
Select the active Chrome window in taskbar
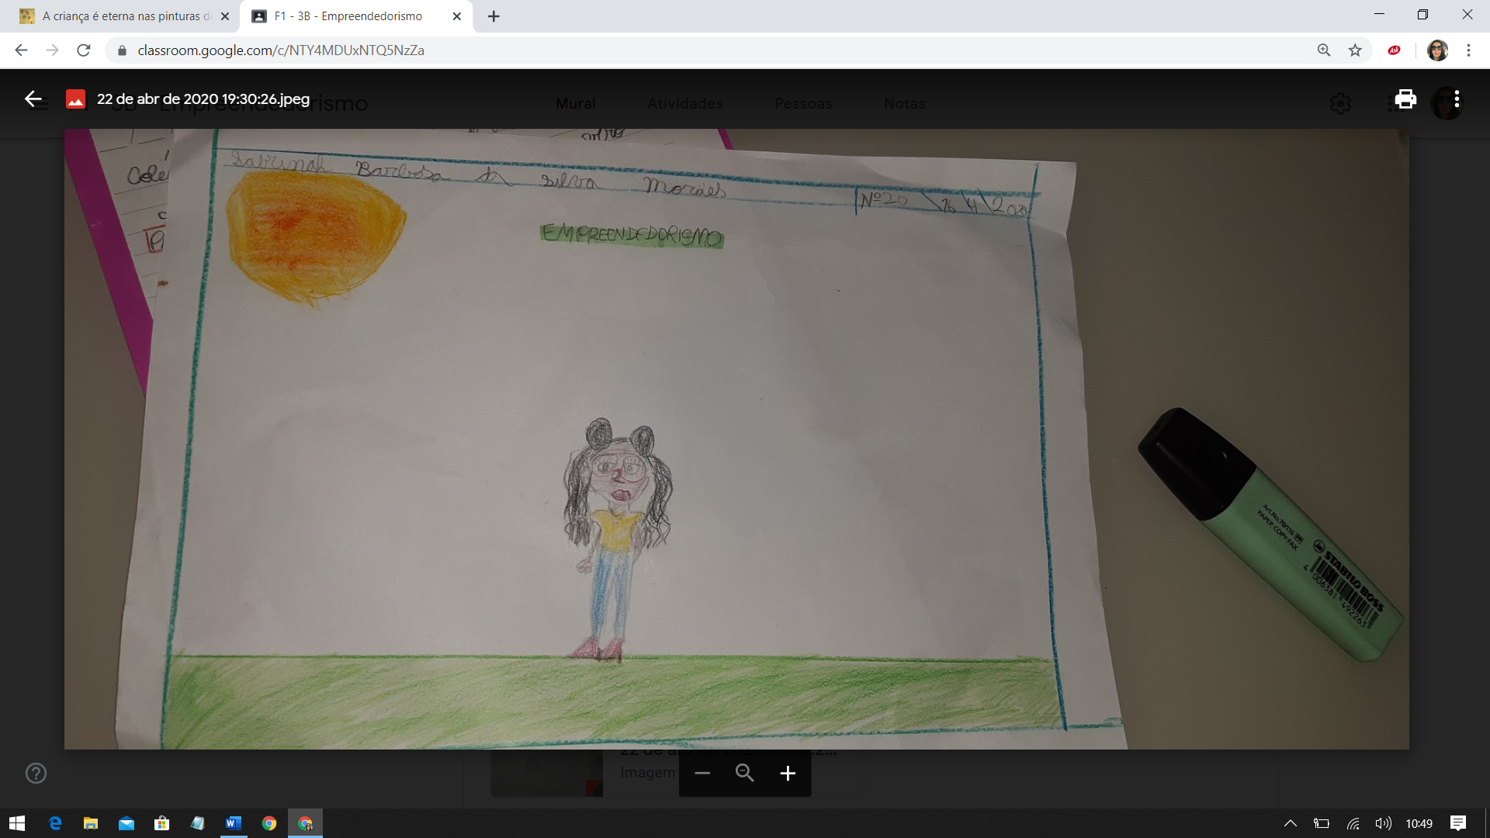[x=305, y=823]
